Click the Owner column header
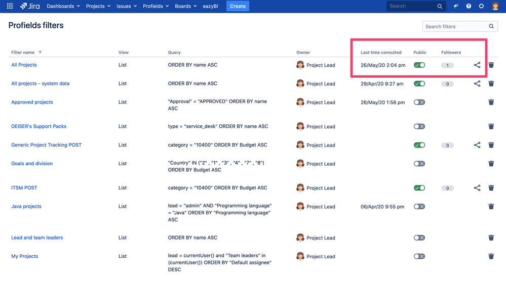 [x=303, y=52]
